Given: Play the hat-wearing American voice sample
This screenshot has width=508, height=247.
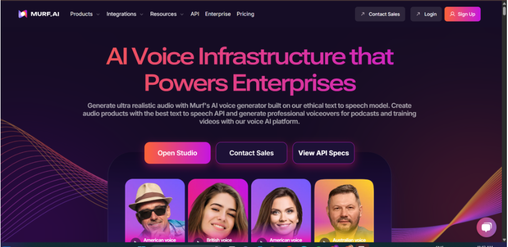Looking at the screenshot, I should 135,241.
